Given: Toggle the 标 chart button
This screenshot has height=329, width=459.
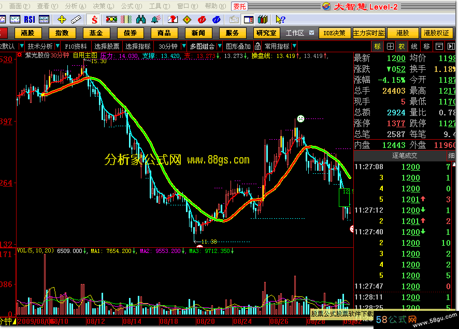Looking at the screenshot, I should pos(378,47).
